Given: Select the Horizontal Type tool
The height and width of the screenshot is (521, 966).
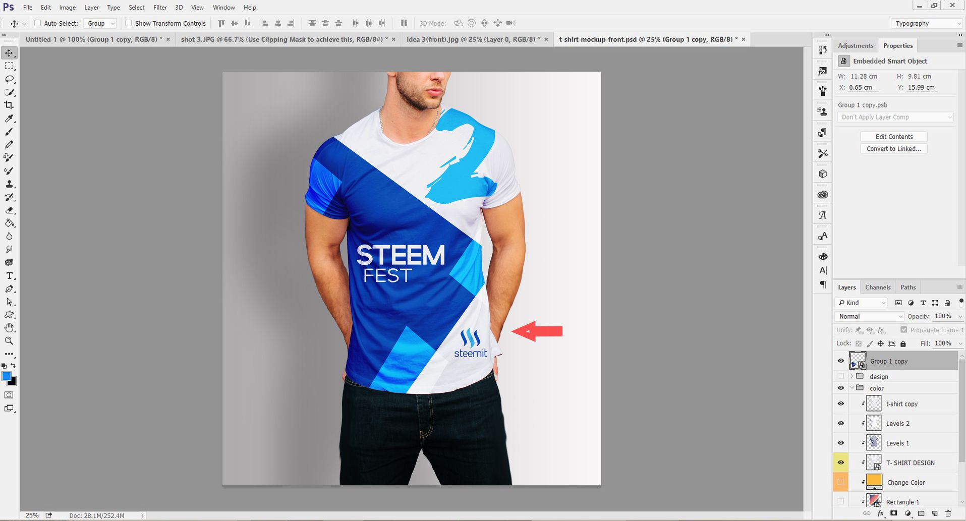Looking at the screenshot, I should click(9, 275).
